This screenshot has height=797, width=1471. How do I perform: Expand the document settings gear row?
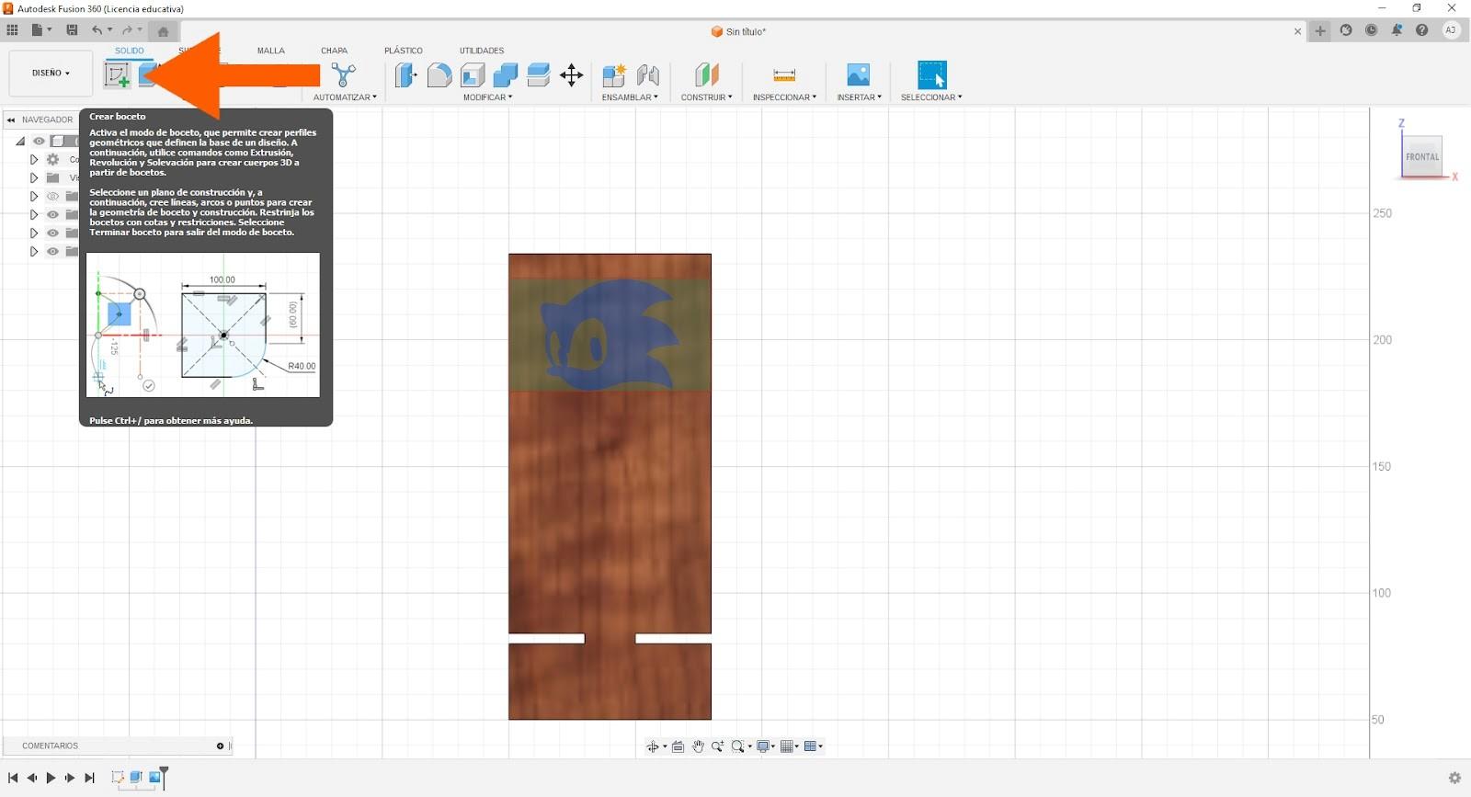point(34,159)
